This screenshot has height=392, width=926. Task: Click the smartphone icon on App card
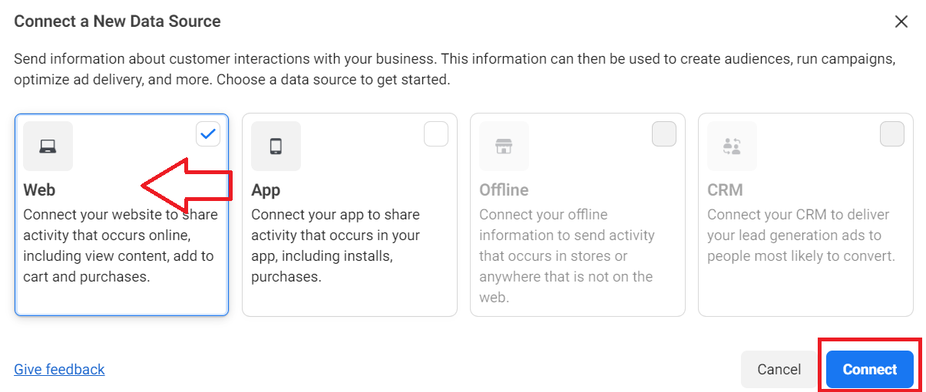pyautogui.click(x=276, y=146)
